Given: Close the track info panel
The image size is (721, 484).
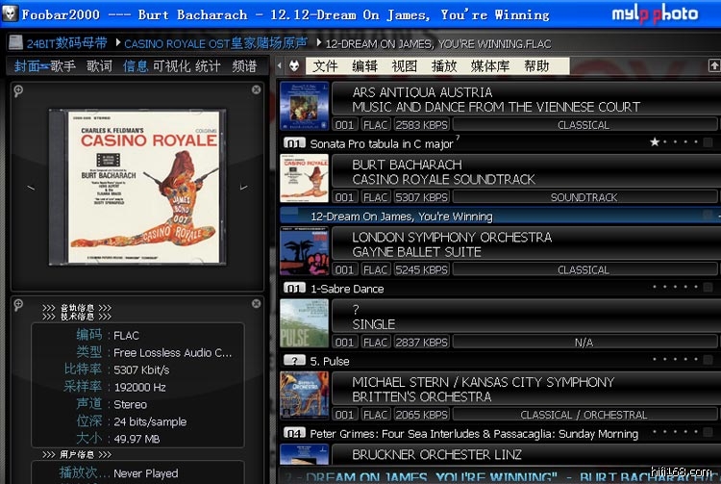Looking at the screenshot, I should pos(257,304).
